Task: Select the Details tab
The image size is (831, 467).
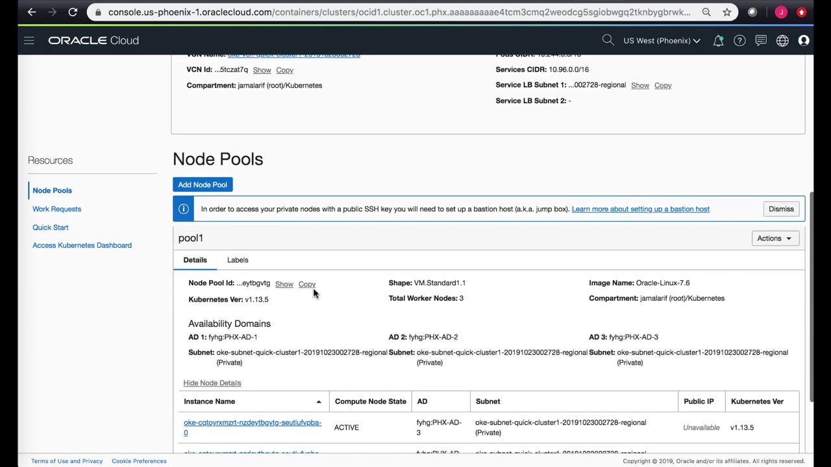Action: coord(195,259)
